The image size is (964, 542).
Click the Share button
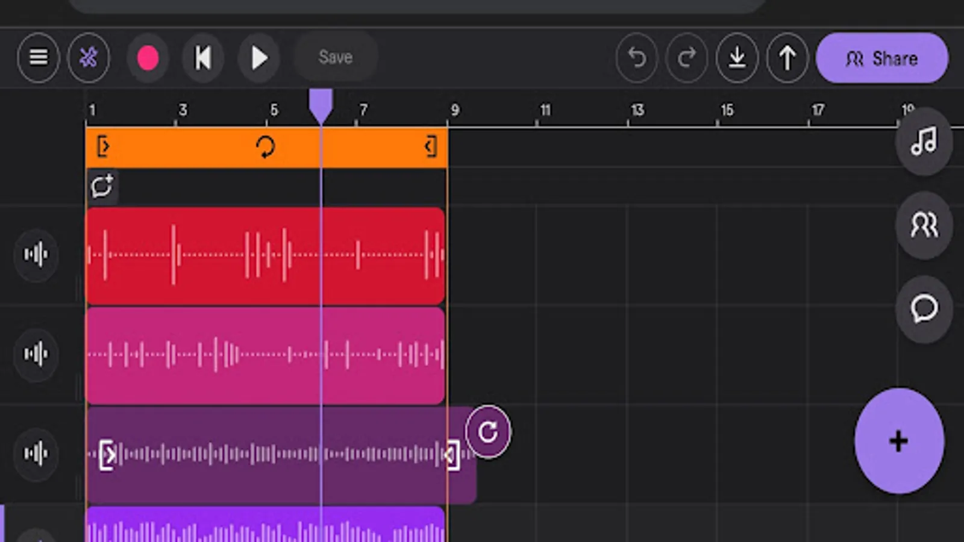pos(882,58)
